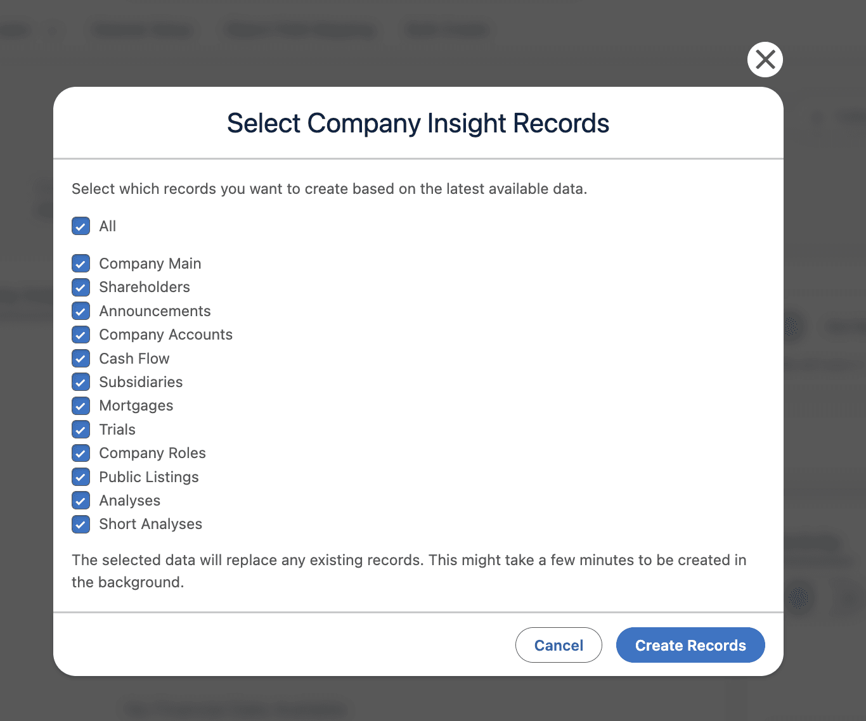866x721 pixels.
Task: Click the Cash Flow label text
Action: tap(134, 359)
